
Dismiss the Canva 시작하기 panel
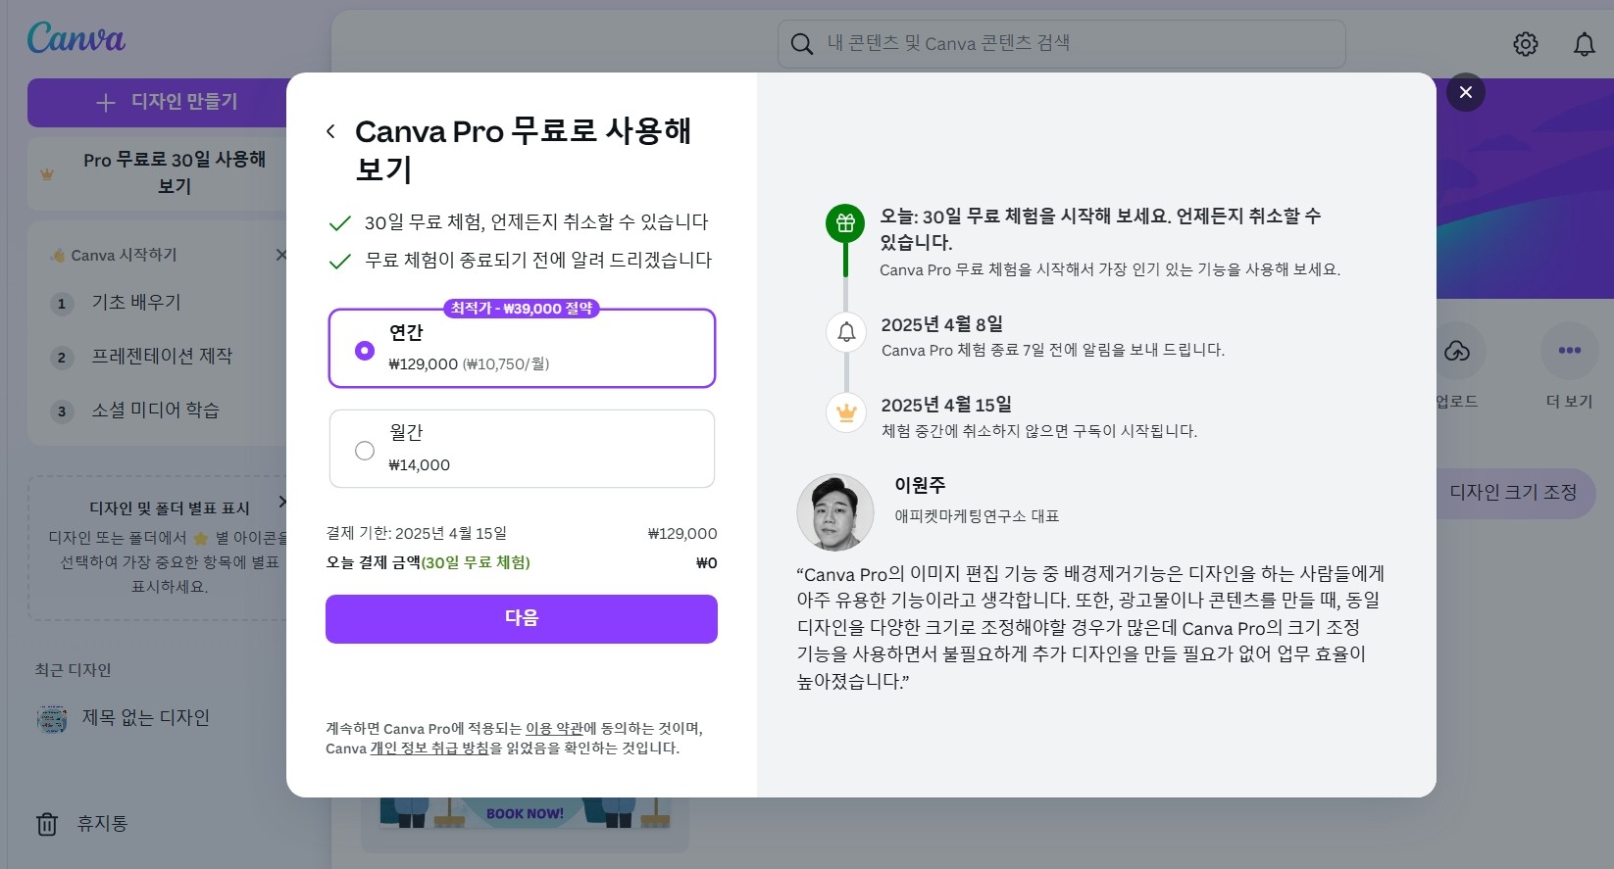click(281, 255)
